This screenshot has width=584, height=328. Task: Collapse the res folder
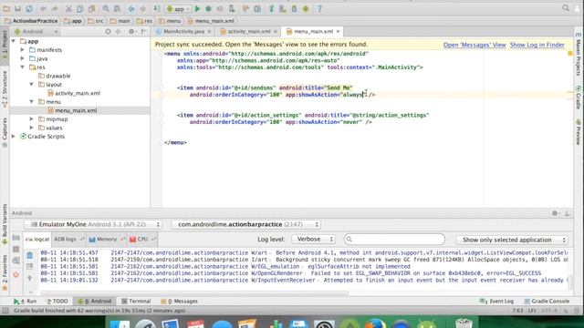[22, 67]
